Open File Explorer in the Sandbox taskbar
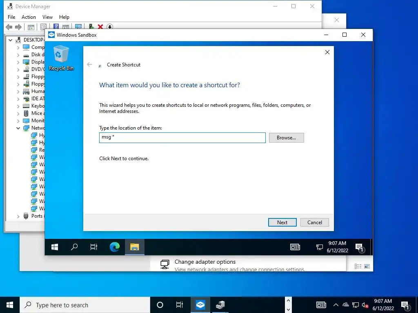This screenshot has width=418, height=313. tap(135, 247)
